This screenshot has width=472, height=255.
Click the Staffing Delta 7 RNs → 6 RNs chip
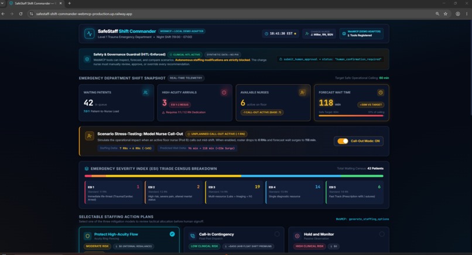click(126, 148)
